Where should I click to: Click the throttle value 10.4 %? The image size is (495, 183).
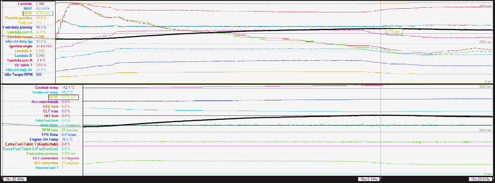coord(41,18)
